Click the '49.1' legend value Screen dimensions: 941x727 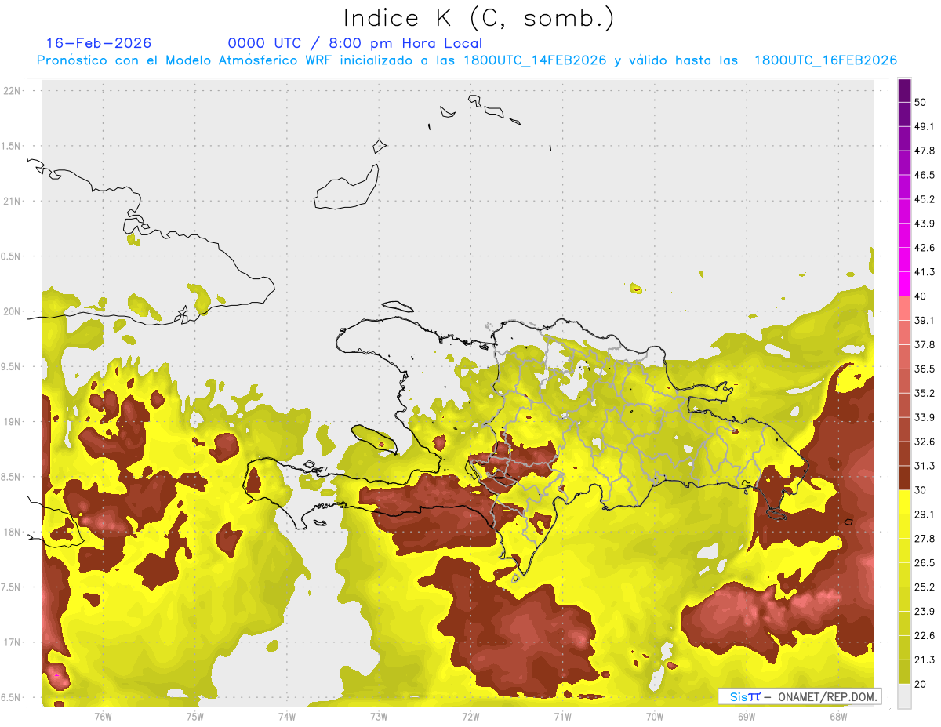(x=925, y=126)
